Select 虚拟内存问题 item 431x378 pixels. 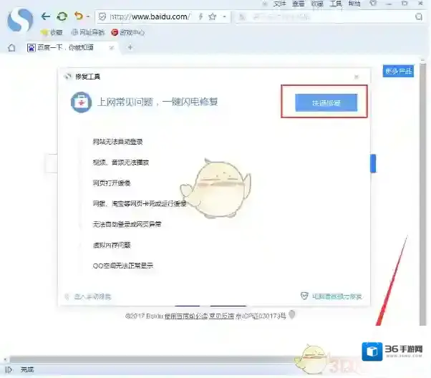click(112, 245)
